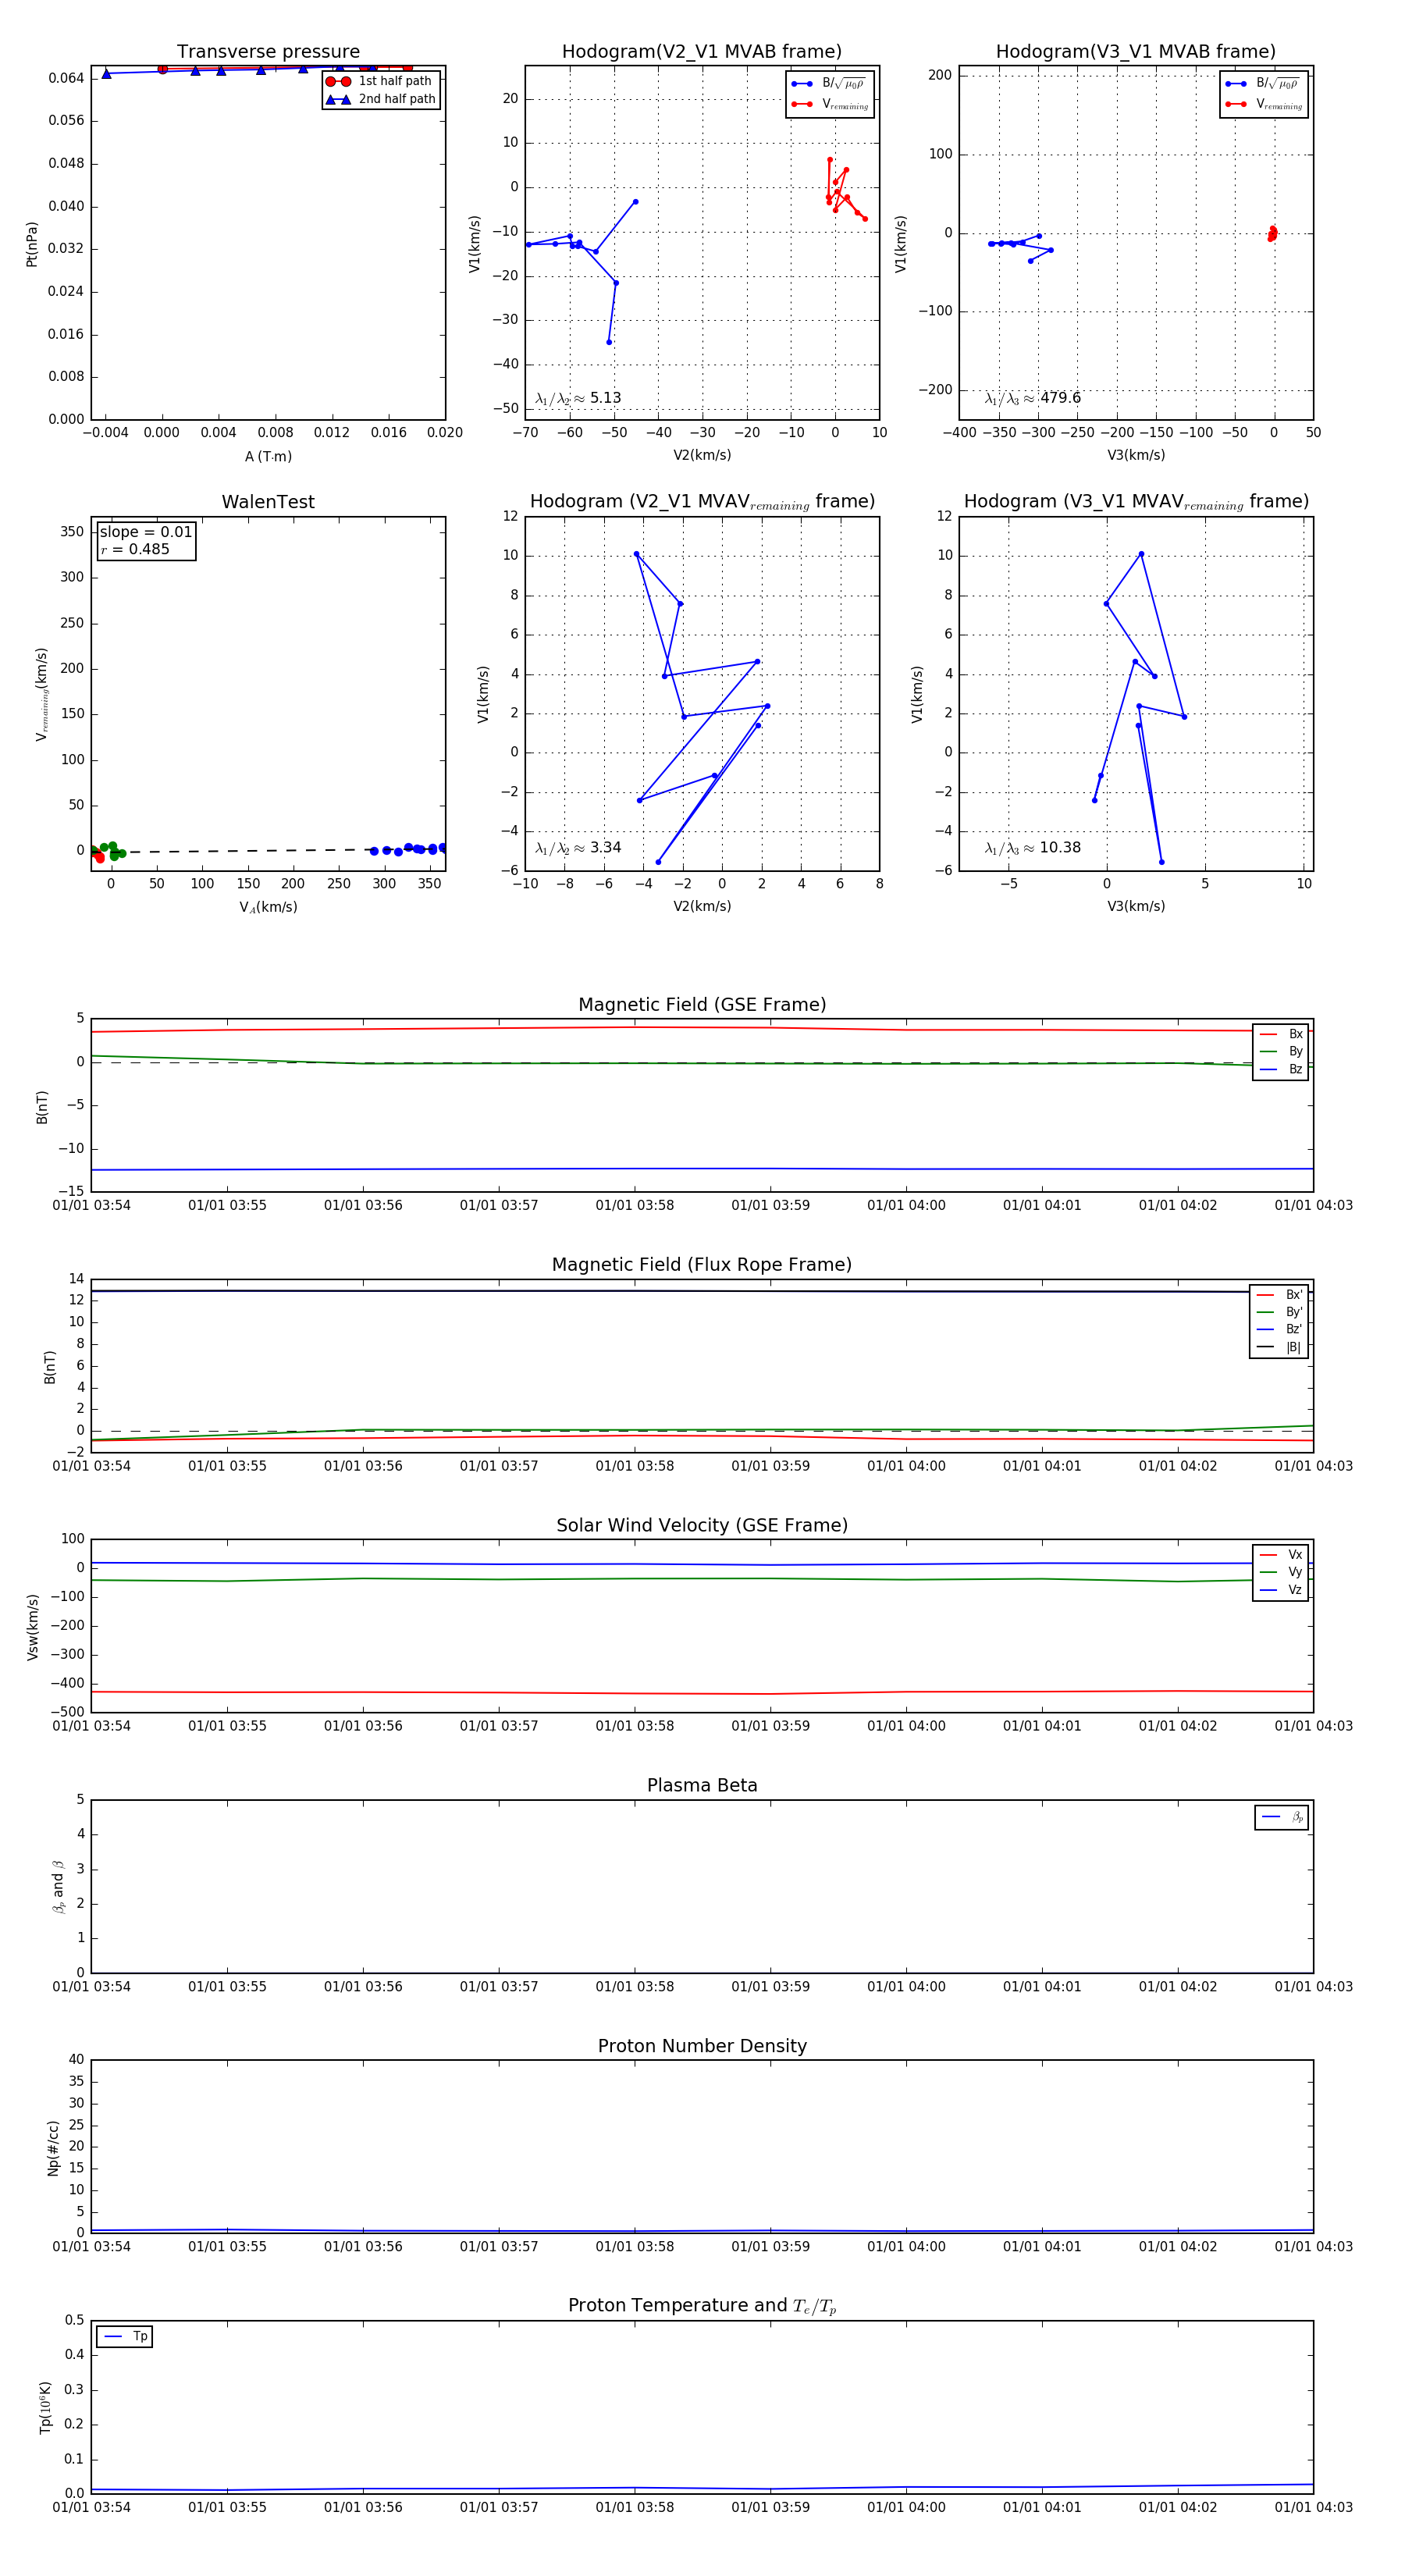1405x2576 pixels.
Task: Select the Vy legend entry in Solar Wind panel
Action: click(1281, 1572)
